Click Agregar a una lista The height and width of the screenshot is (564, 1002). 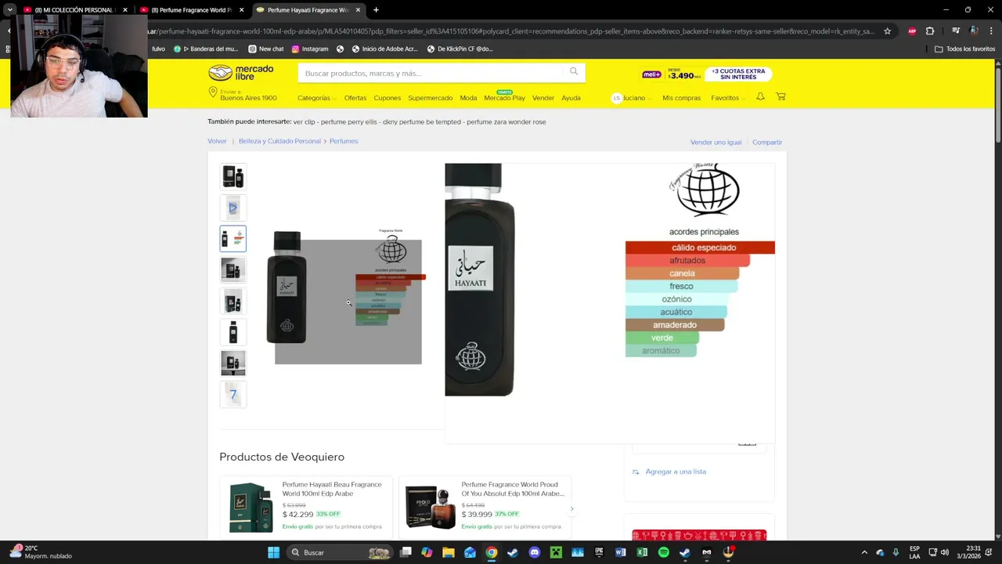click(x=676, y=472)
